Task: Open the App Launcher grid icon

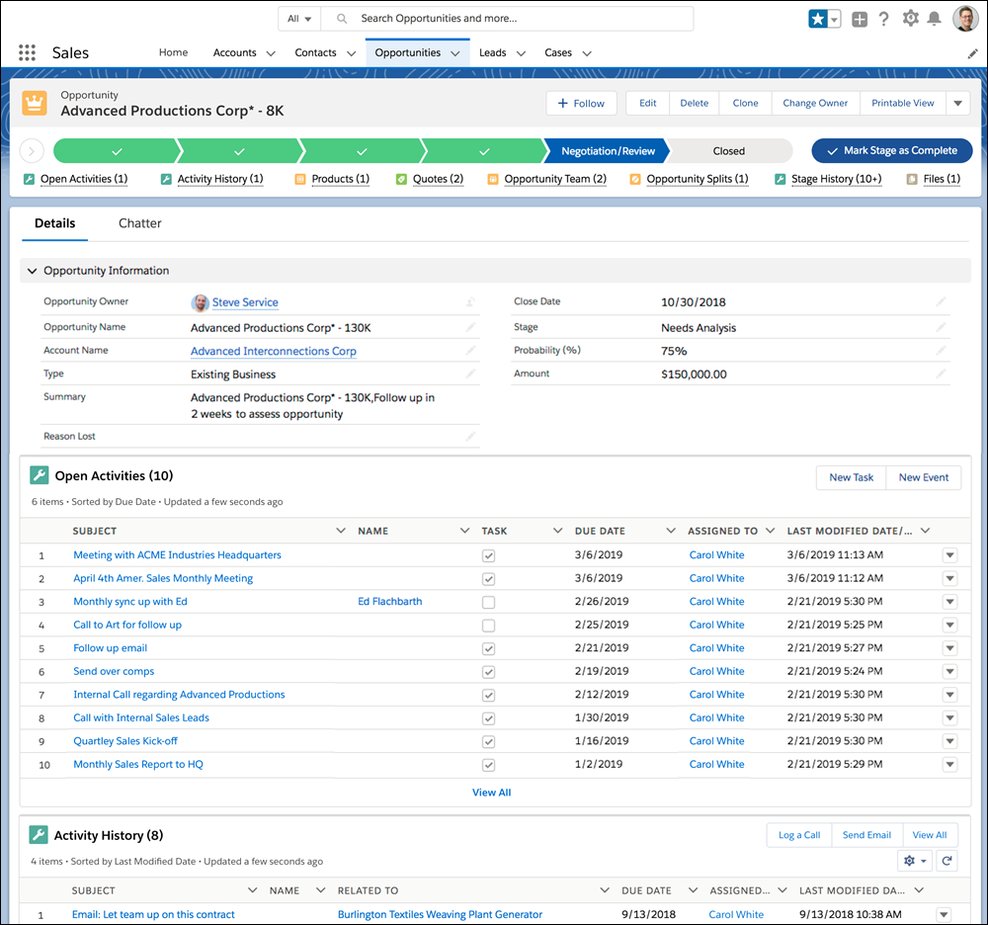Action: coord(27,52)
